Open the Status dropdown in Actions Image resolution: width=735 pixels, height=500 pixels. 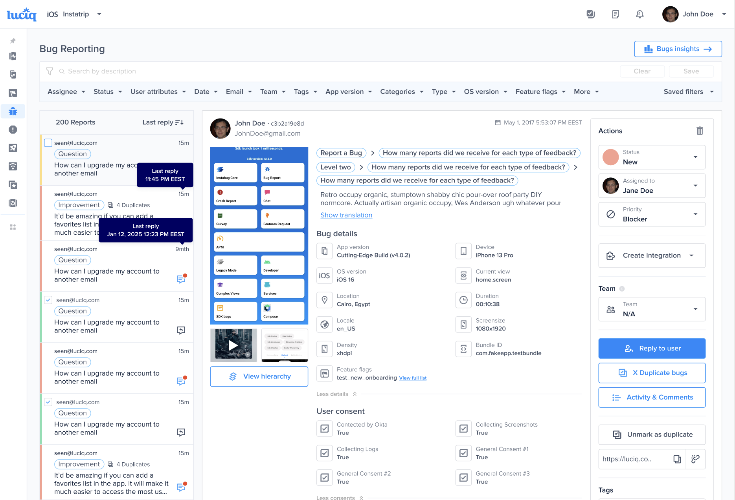(x=652, y=157)
